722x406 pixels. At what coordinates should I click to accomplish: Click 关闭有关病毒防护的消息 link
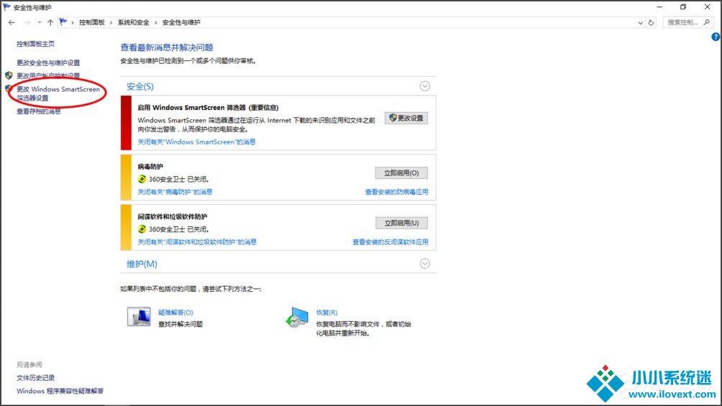pyautogui.click(x=175, y=192)
